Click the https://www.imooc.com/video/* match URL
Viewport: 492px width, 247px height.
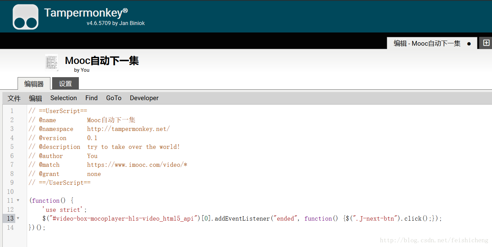(137, 165)
